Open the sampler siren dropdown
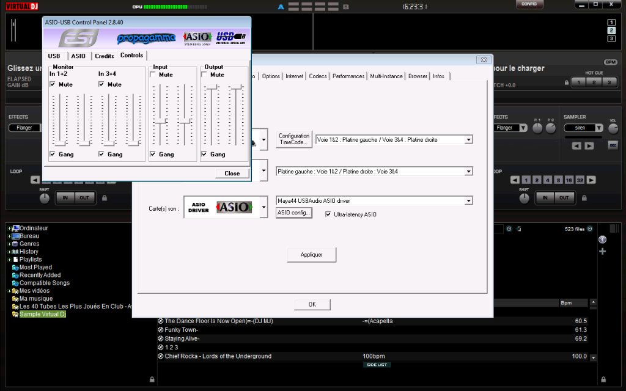Screen dimensions: 626x391 pyautogui.click(x=598, y=128)
